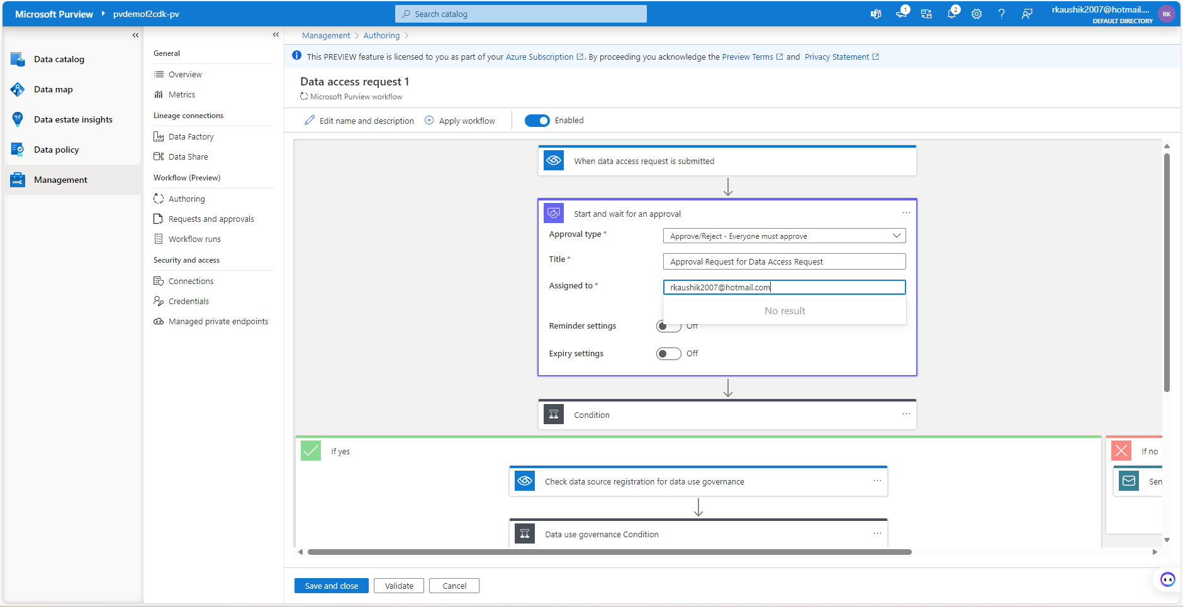
Task: Click the Management breadcrumb link
Action: (x=326, y=35)
